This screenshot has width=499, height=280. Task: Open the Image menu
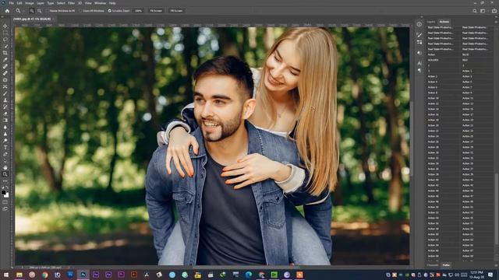(30, 3)
